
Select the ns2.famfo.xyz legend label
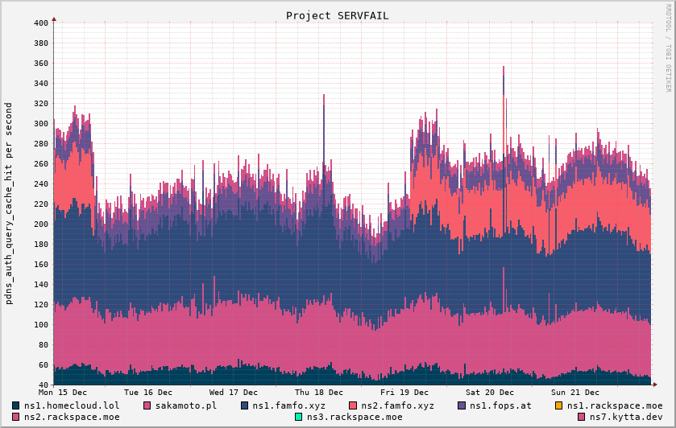coord(397,405)
